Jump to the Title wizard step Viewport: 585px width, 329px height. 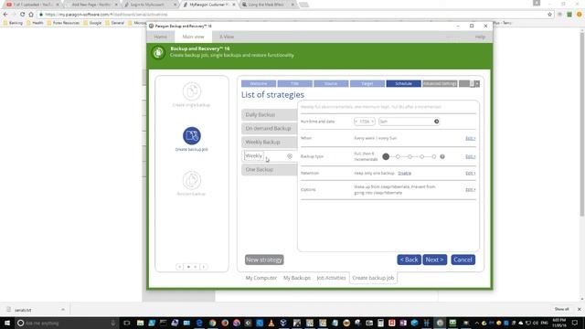pyautogui.click(x=294, y=83)
